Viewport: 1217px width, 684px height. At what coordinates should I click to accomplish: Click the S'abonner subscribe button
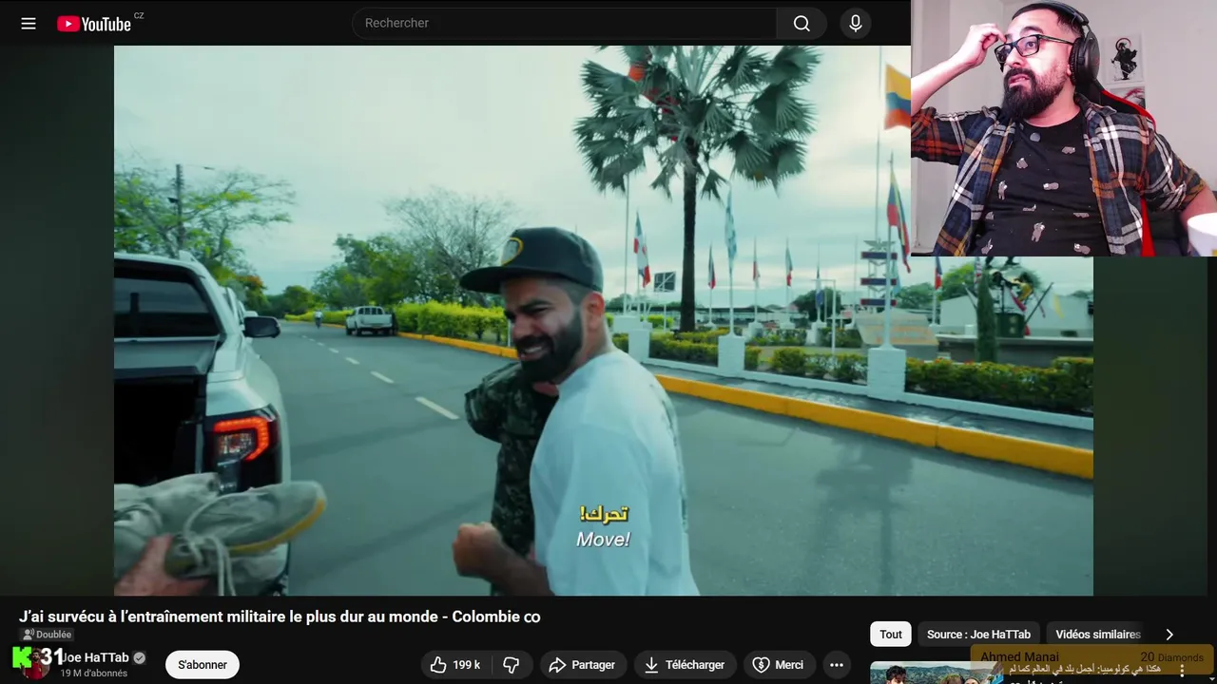tap(203, 665)
